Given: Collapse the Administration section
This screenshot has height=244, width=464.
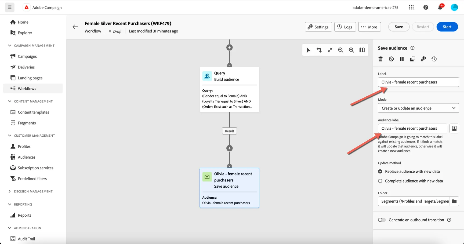Looking at the screenshot, I should 10,228.
